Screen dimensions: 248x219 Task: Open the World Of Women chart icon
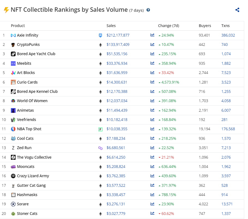point(152,101)
